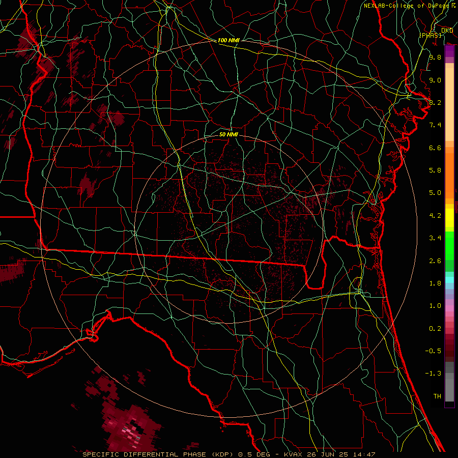The image size is (458, 458).
Task: Click the Specific Differential Phase caption text
Action: pos(229,454)
